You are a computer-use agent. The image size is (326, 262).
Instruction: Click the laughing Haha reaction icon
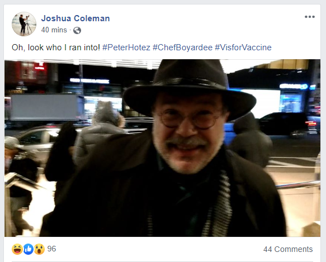coord(17,249)
